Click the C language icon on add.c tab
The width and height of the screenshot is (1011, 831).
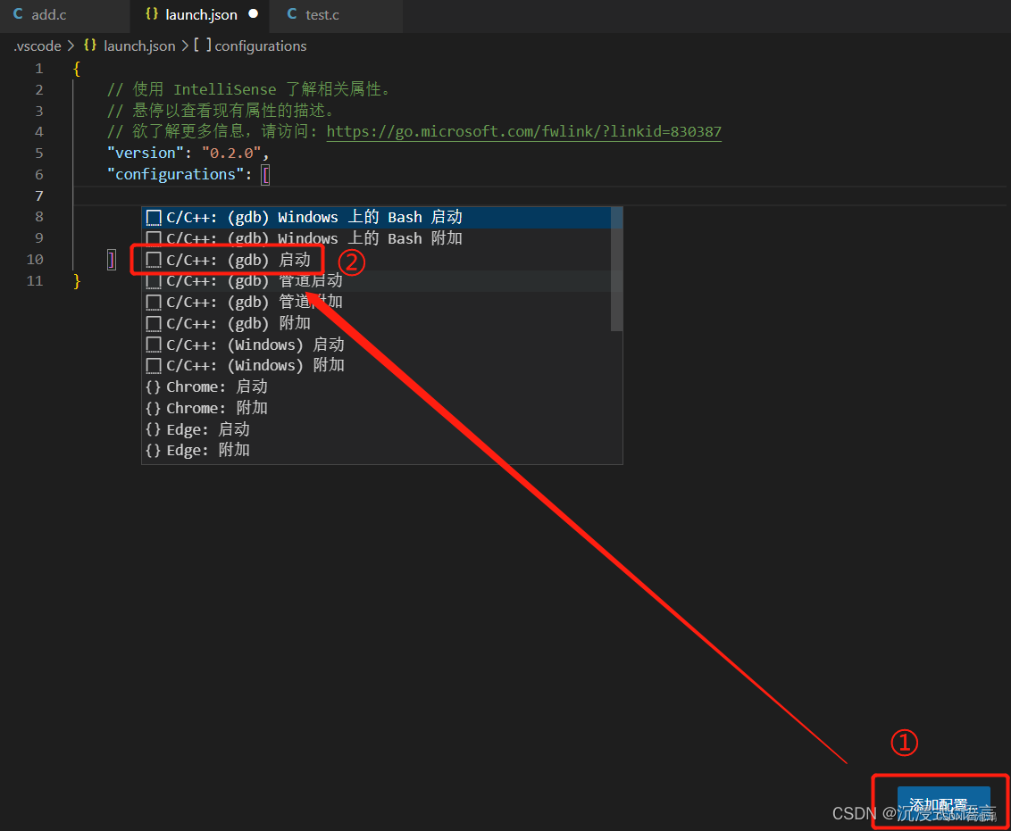point(18,14)
